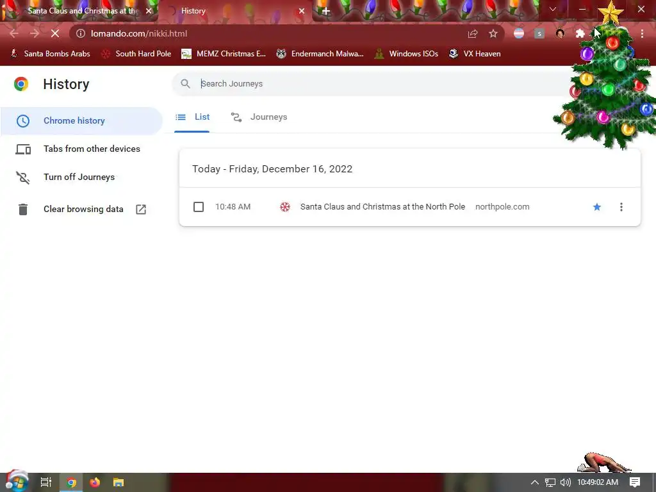Screen dimensions: 656x492
Task: Click the browser forward arrow
Action: pyautogui.click(x=35, y=33)
